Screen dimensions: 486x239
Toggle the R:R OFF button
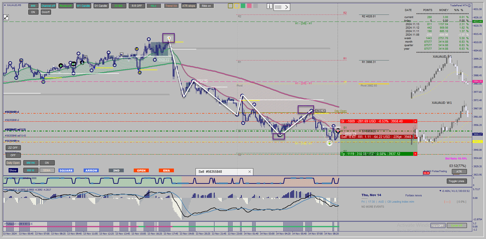click(x=137, y=6)
